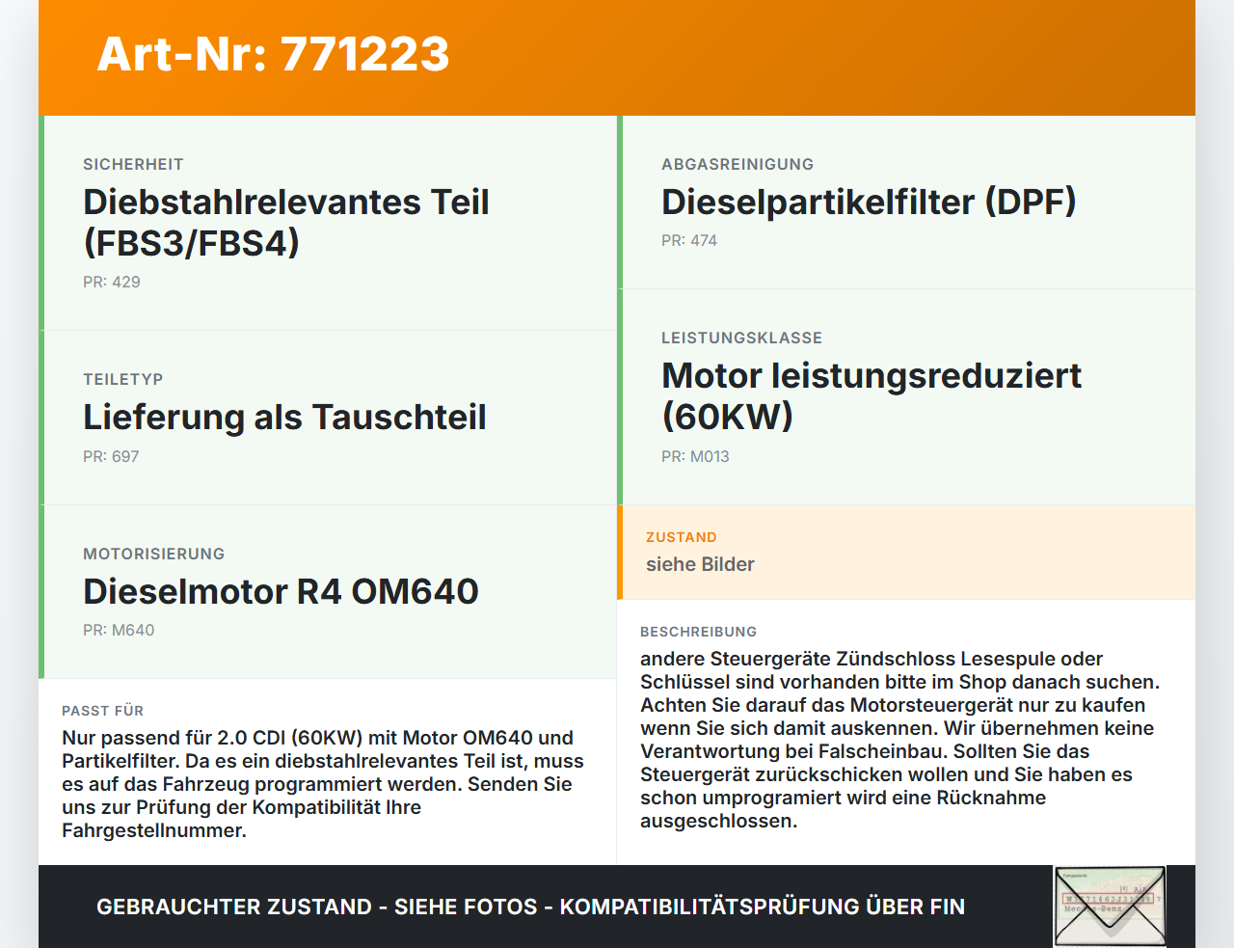
Task: Click the compatibility paragraph about 2.0 CDI
Action: coord(323,784)
